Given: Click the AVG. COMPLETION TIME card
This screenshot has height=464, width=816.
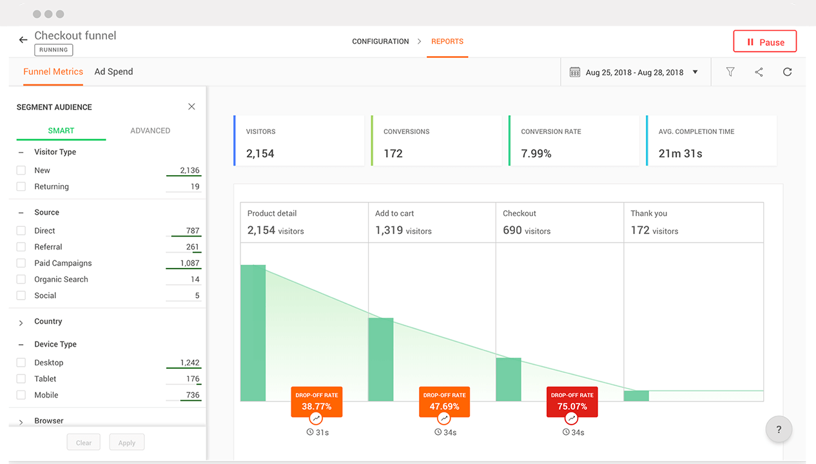Looking at the screenshot, I should 711,140.
